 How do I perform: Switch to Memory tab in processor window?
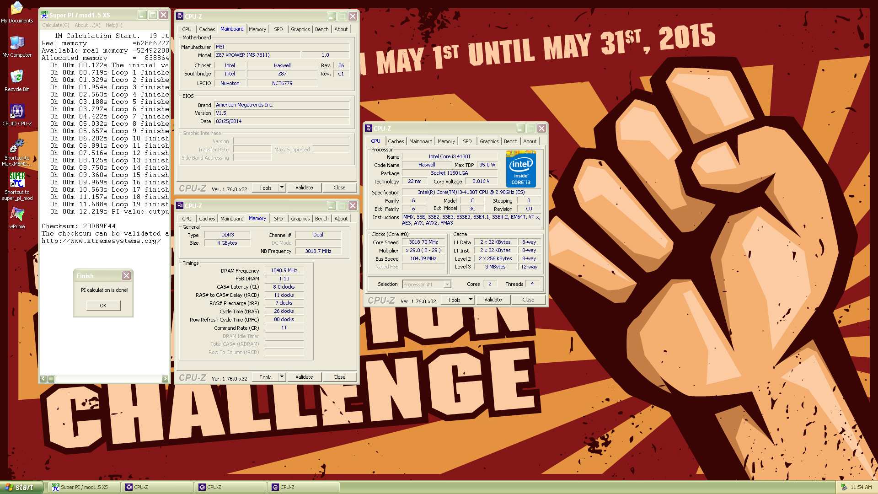[446, 141]
